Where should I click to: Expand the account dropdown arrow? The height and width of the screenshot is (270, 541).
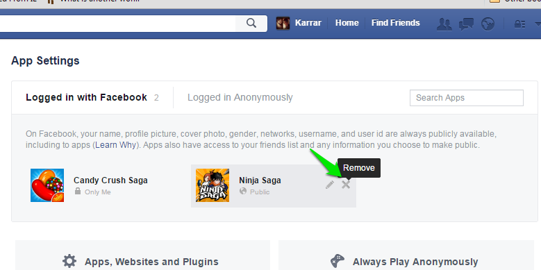pyautogui.click(x=538, y=24)
